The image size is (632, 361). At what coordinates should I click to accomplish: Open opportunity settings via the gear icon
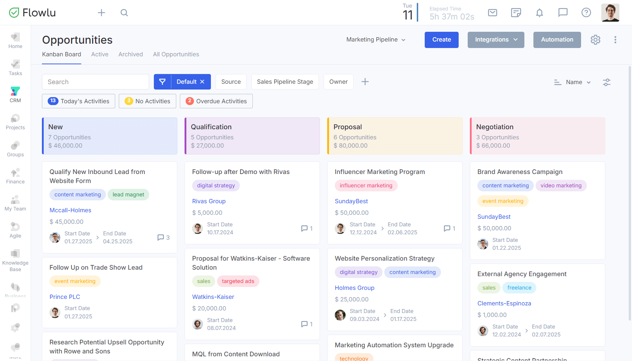[595, 40]
